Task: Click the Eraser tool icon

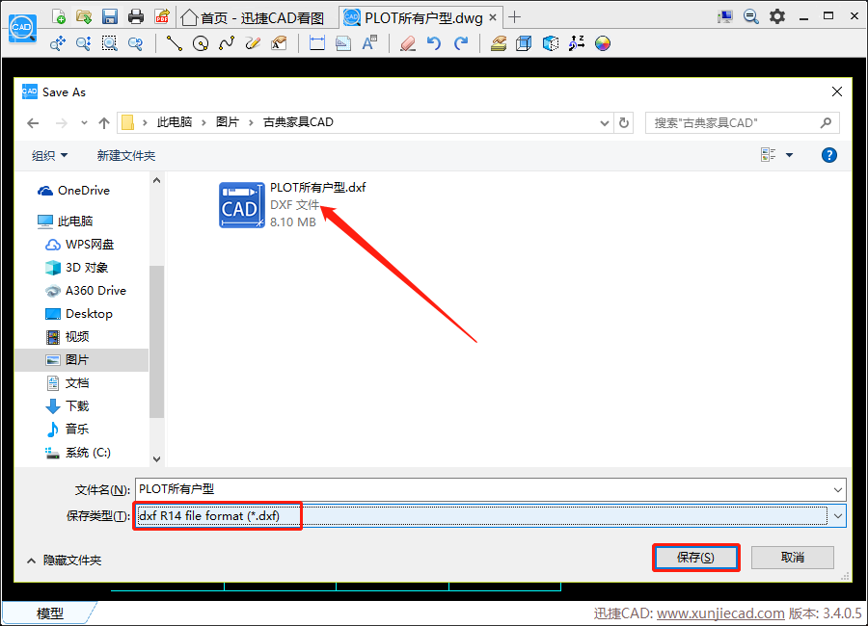Action: coord(406,43)
